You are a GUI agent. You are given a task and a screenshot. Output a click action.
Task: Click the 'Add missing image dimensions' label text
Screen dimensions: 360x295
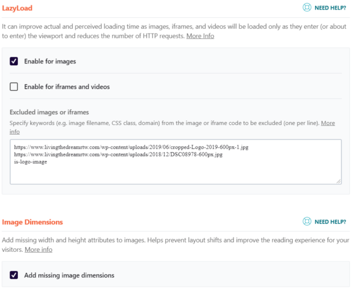[x=70, y=275]
